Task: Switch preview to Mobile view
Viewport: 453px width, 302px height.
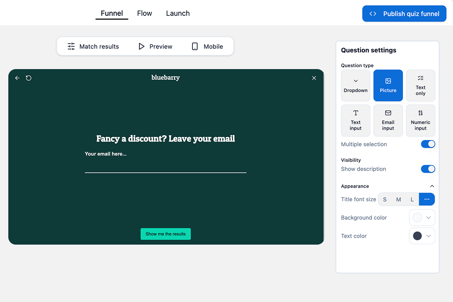Action: (x=207, y=46)
